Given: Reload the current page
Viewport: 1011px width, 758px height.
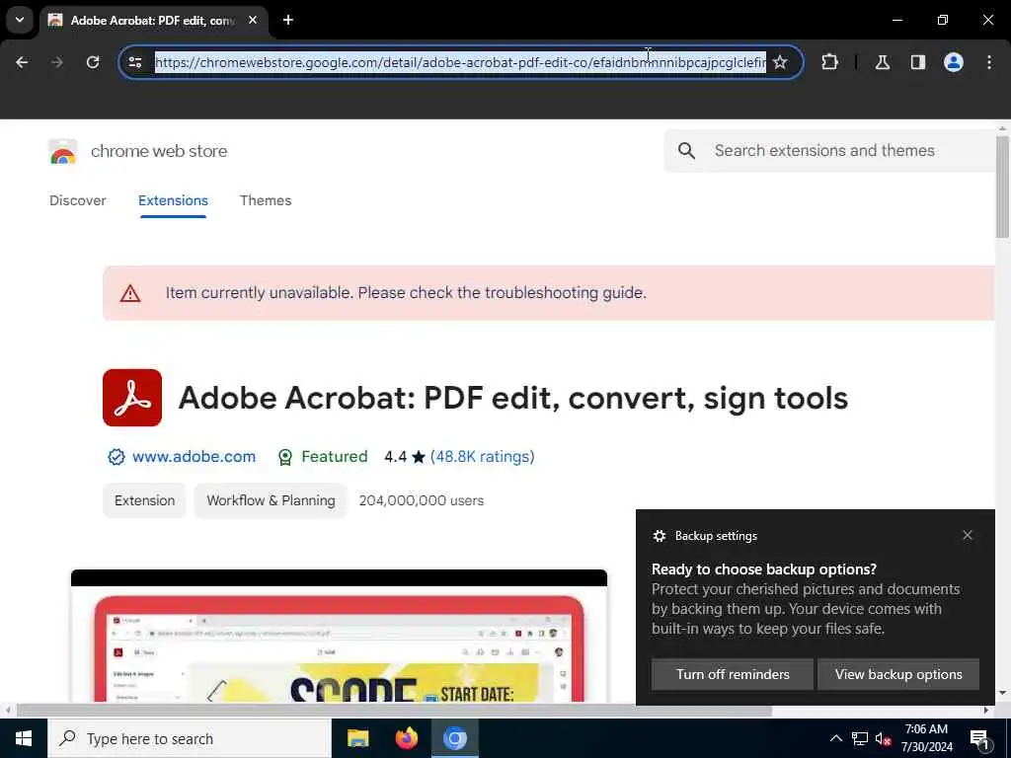Looking at the screenshot, I should (x=93, y=62).
